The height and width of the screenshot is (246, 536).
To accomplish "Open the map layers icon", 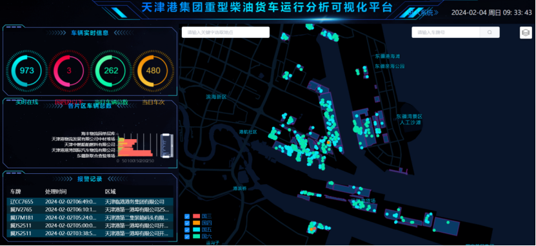I will pyautogui.click(x=526, y=33).
